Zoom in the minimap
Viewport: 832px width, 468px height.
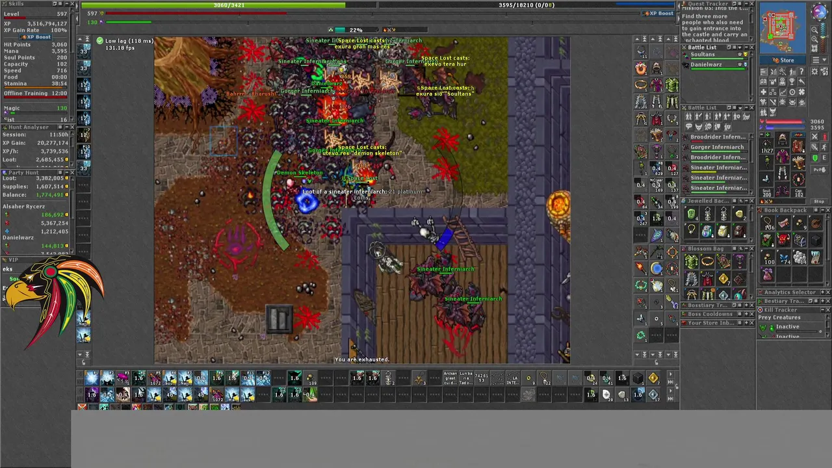[x=814, y=39]
